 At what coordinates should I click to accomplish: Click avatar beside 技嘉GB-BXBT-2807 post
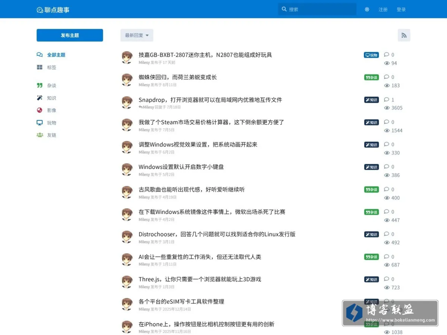[x=127, y=58]
